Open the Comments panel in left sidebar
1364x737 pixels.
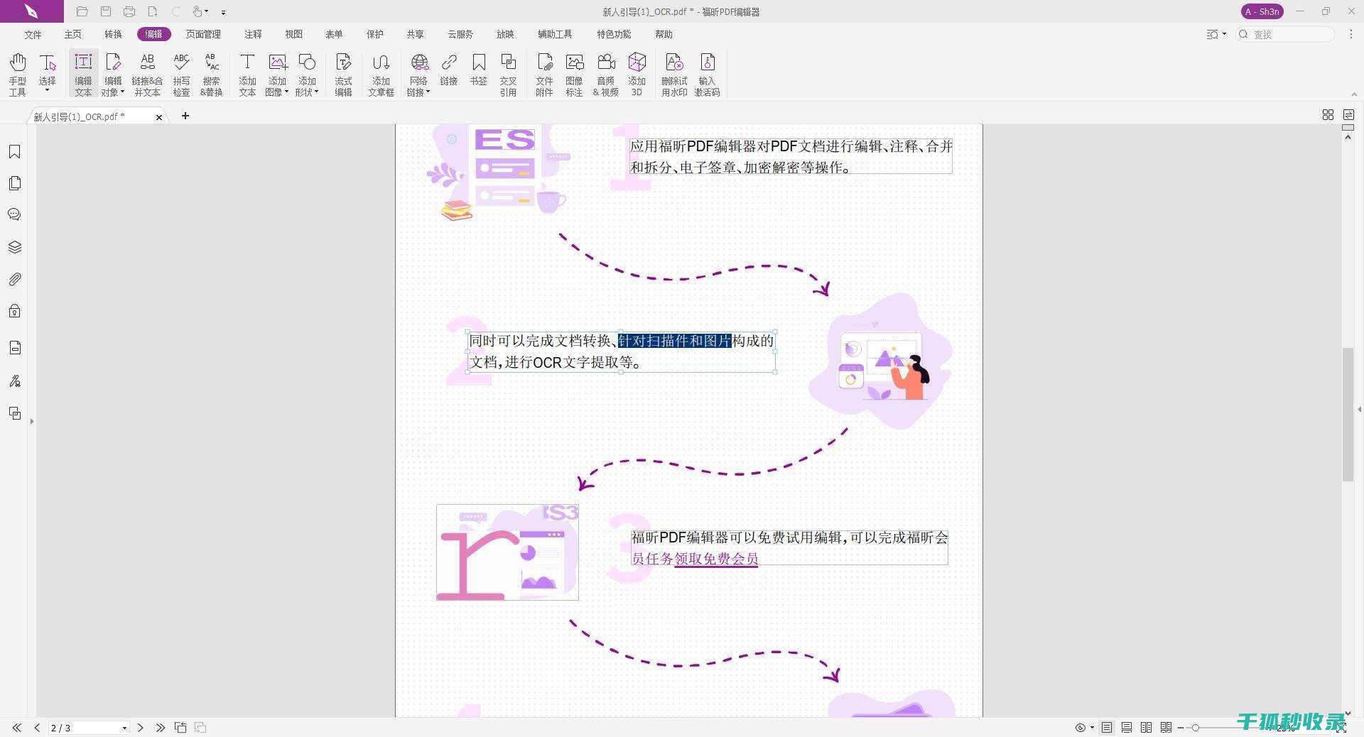pyautogui.click(x=14, y=214)
